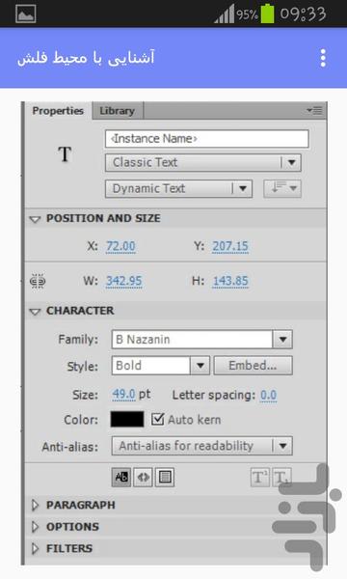This screenshot has height=579, width=347.
Task: Collapse the Character section
Action: point(35,312)
